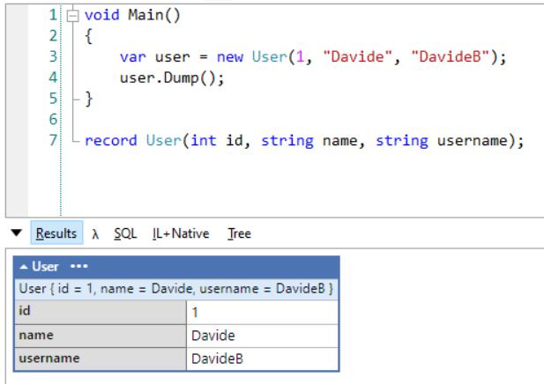
Task: Click line number 4 in the gutter
Action: pos(53,78)
